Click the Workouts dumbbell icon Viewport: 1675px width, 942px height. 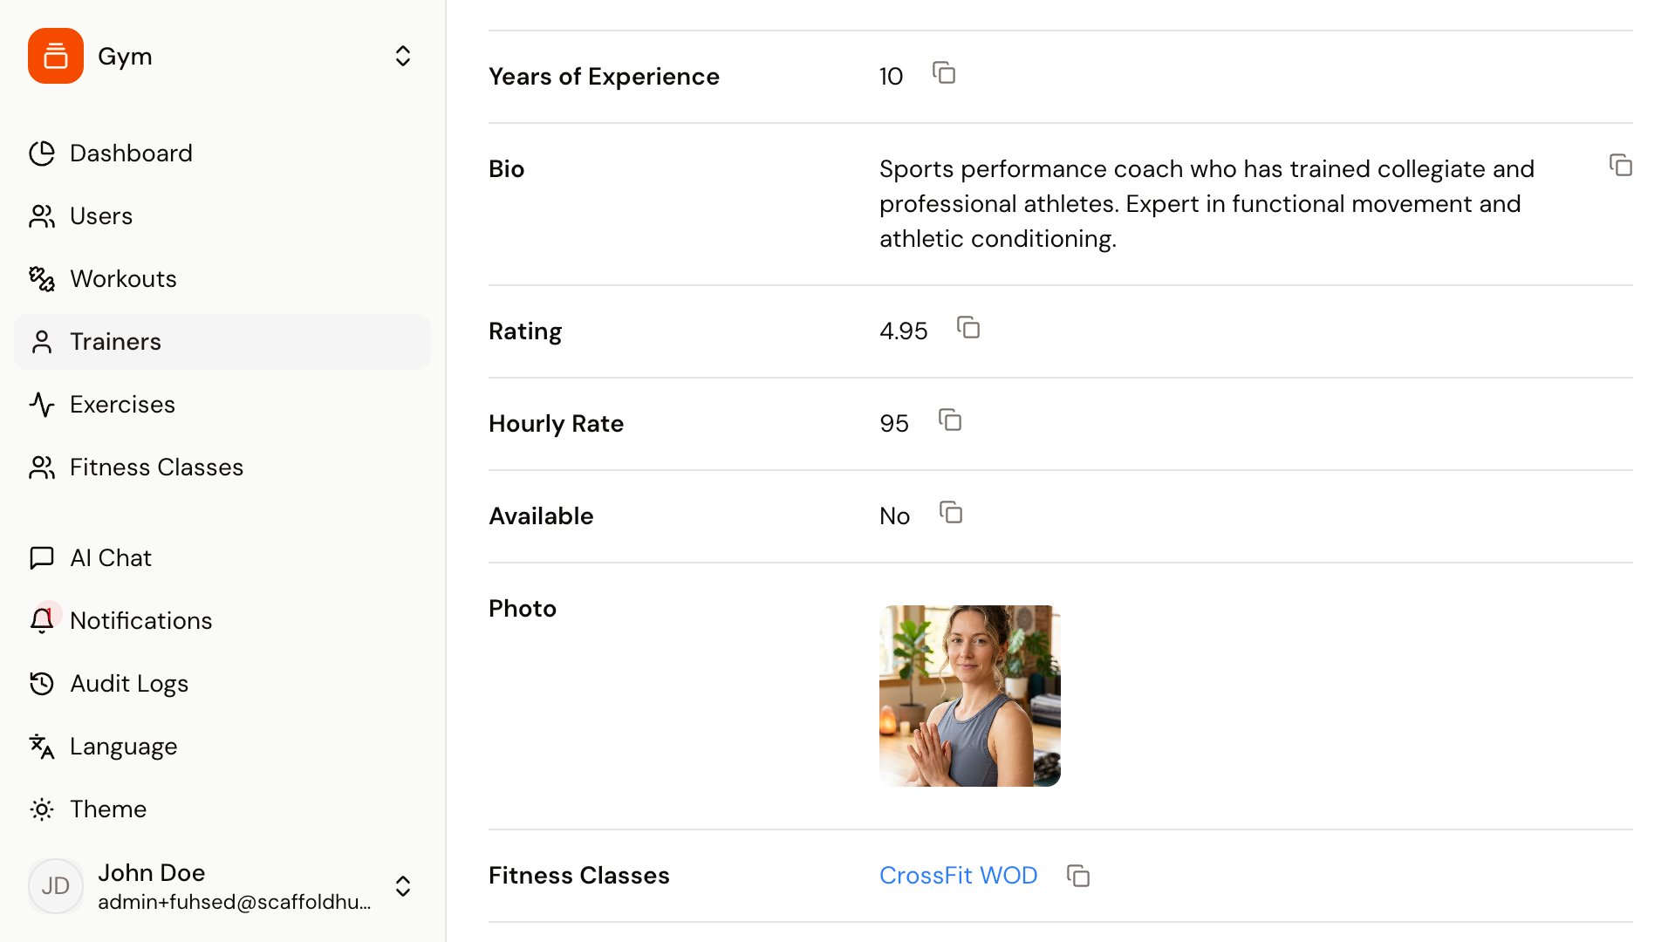42,278
